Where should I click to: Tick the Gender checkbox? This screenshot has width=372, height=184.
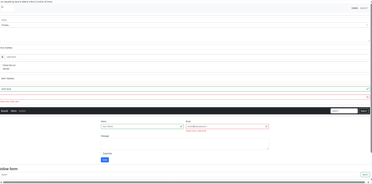[1, 69]
